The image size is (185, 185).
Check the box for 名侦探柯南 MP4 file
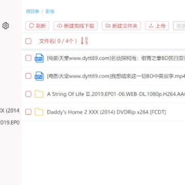click(x=28, y=58)
